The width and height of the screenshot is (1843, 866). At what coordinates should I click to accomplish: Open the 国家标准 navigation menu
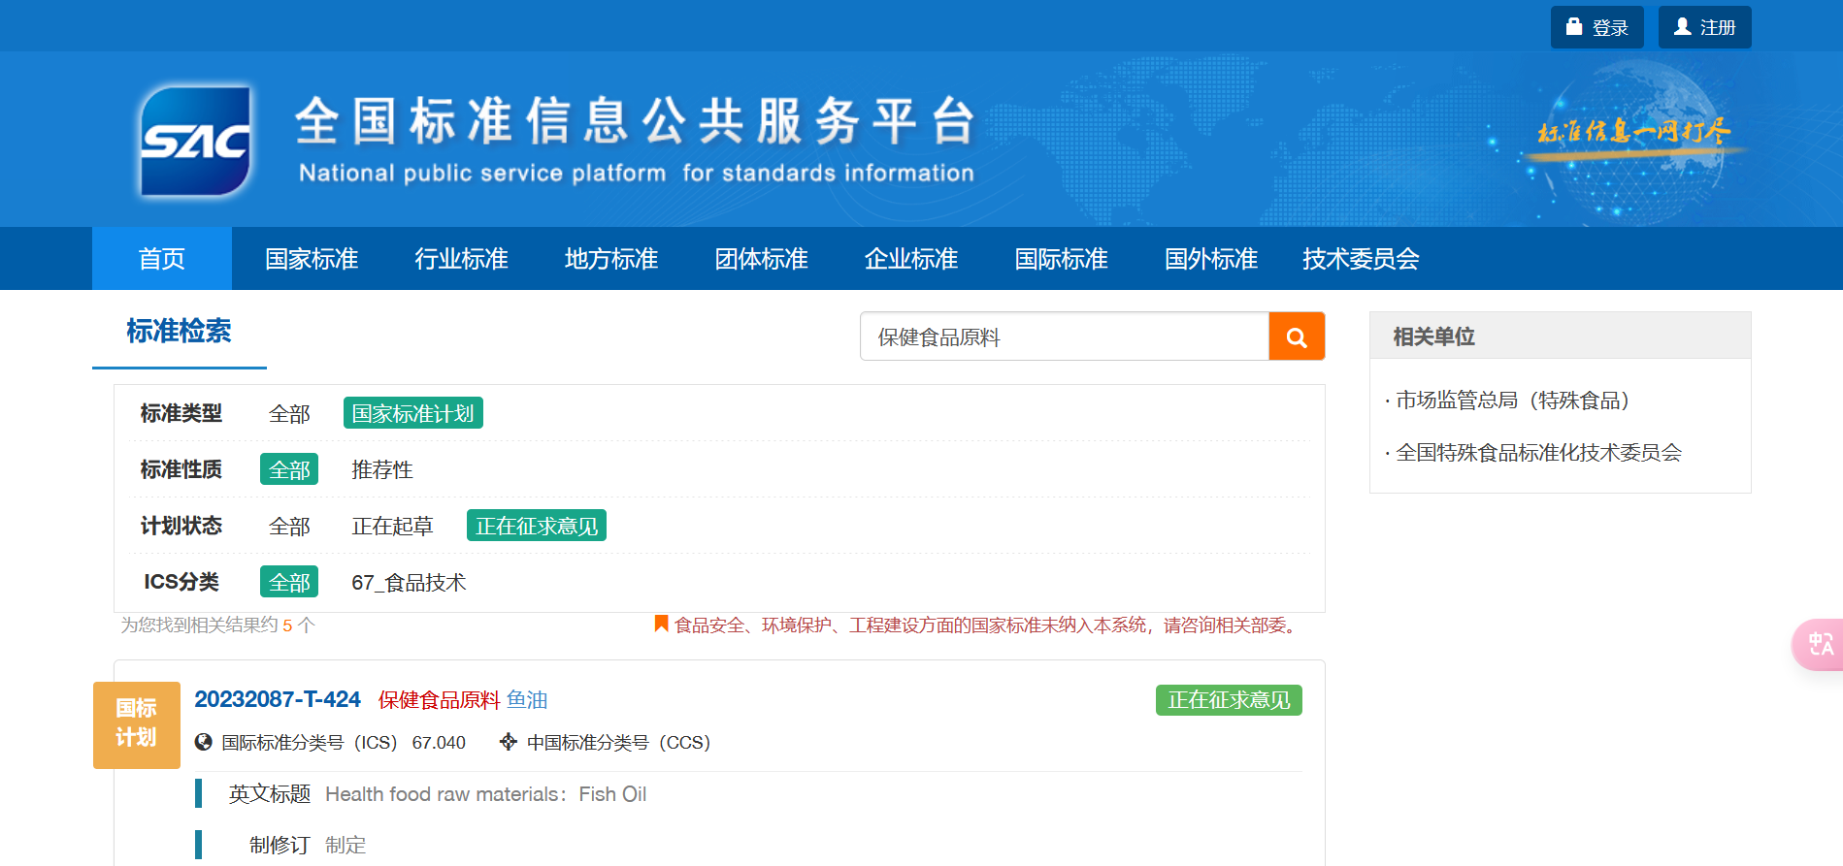312,259
